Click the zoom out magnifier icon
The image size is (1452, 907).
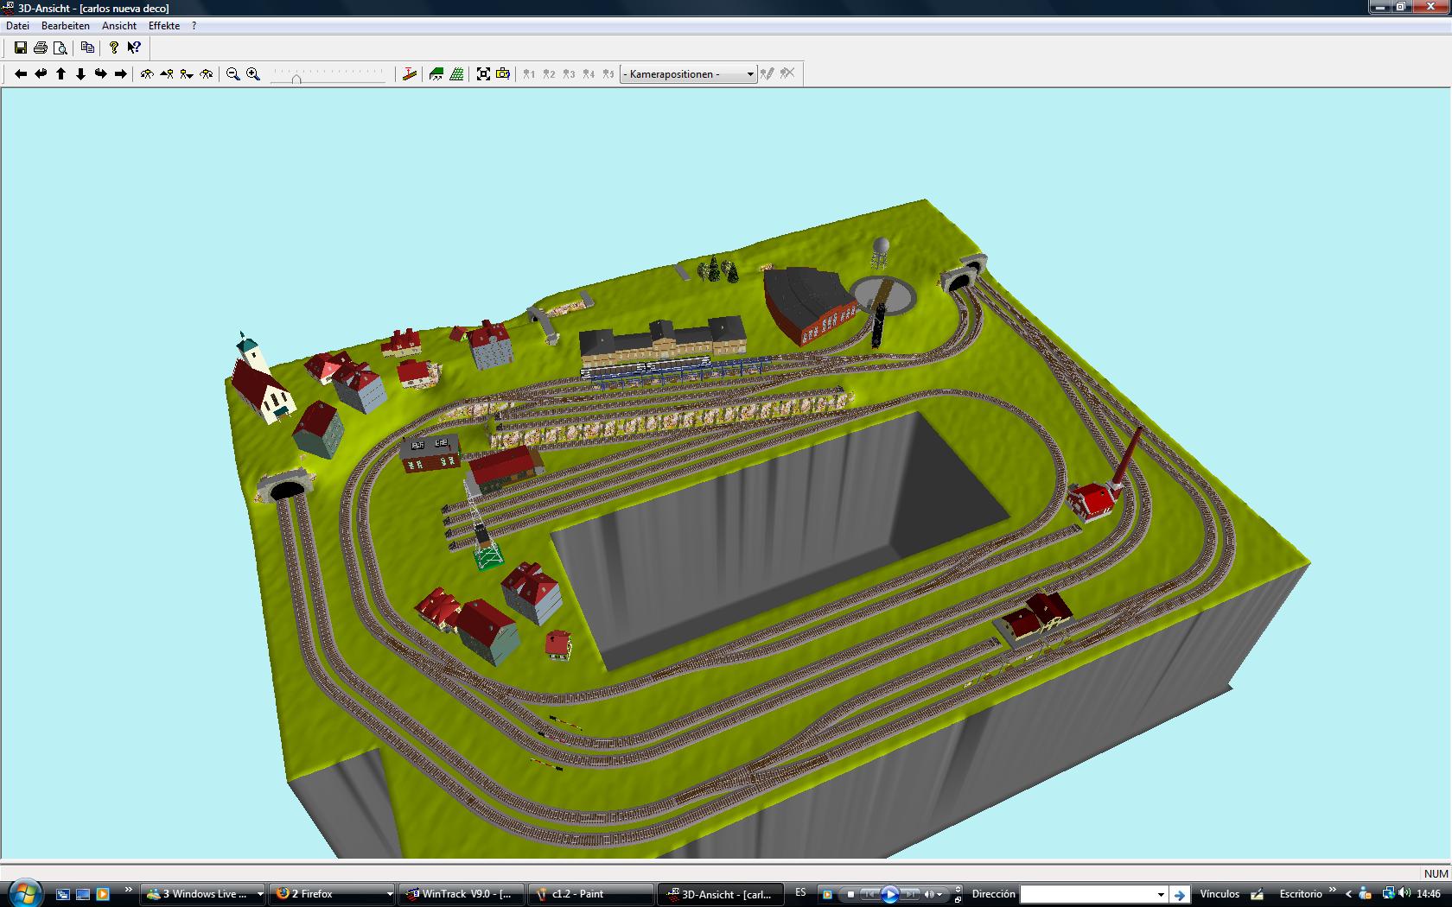click(232, 74)
